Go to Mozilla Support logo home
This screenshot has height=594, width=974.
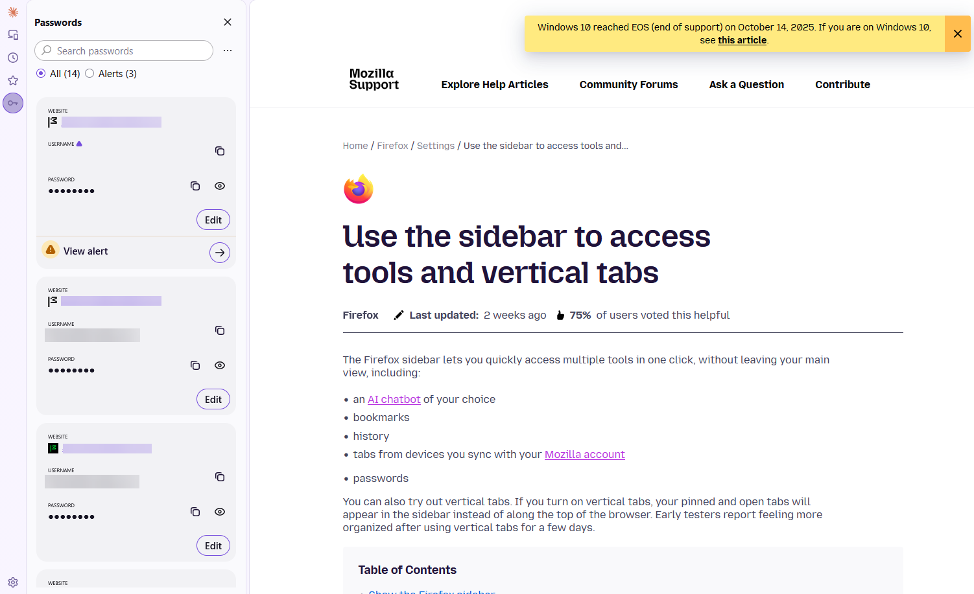click(x=374, y=79)
